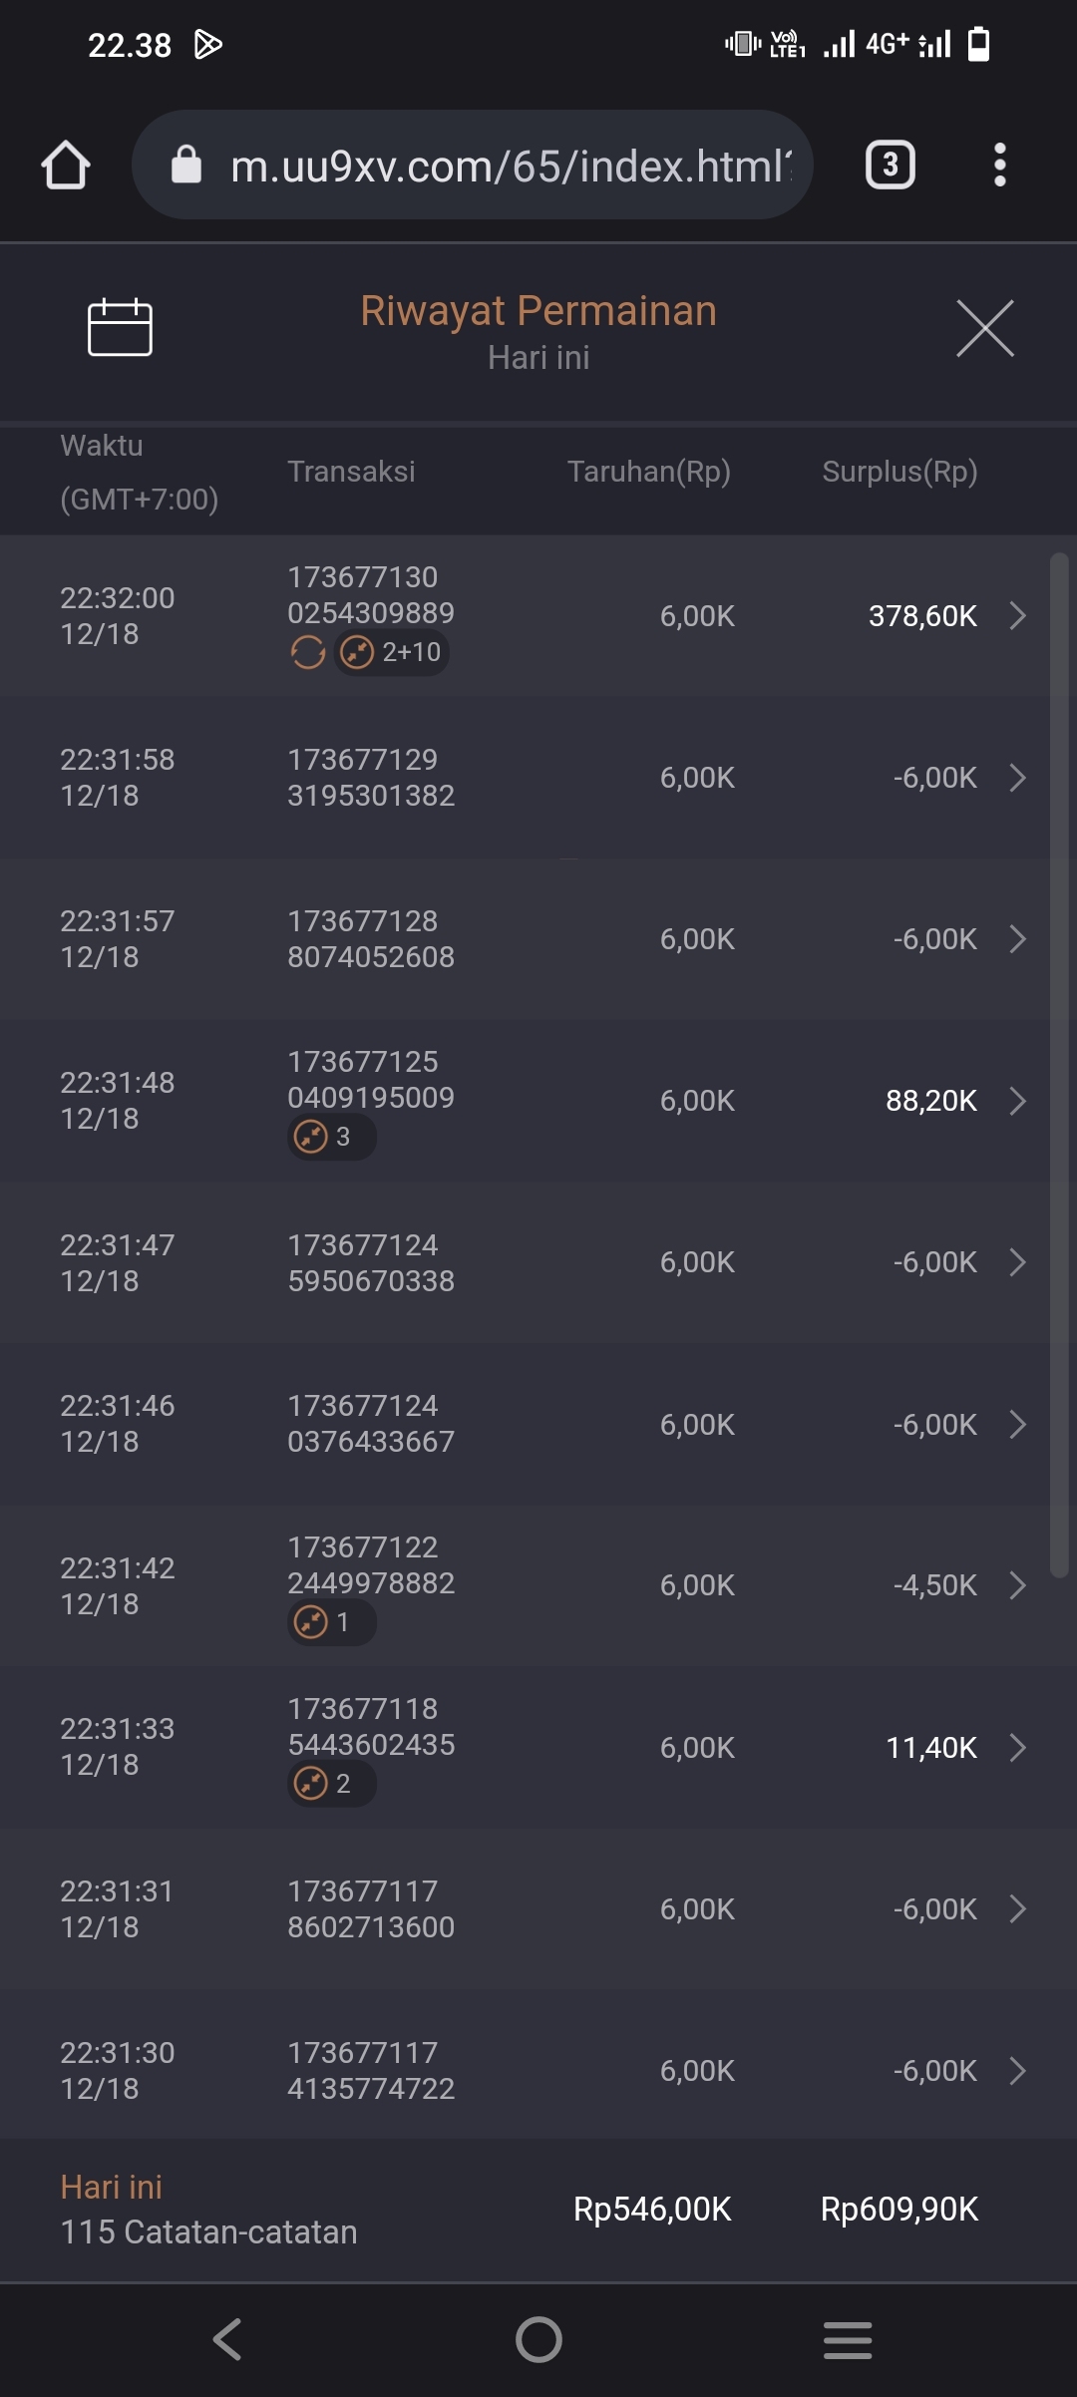
Task: Tap the free spin badge labeled 2+10
Action: click(x=392, y=653)
